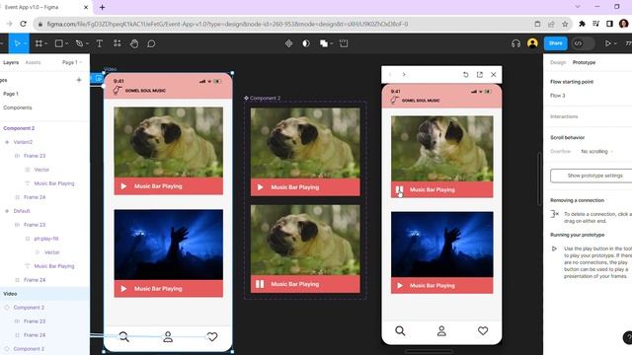The image size is (632, 355).
Task: Open the Present options dropdown arrow
Action: [615, 43]
